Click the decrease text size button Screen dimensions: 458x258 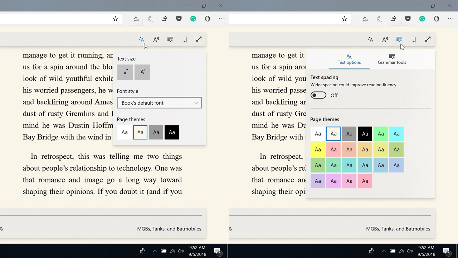pyautogui.click(x=125, y=72)
